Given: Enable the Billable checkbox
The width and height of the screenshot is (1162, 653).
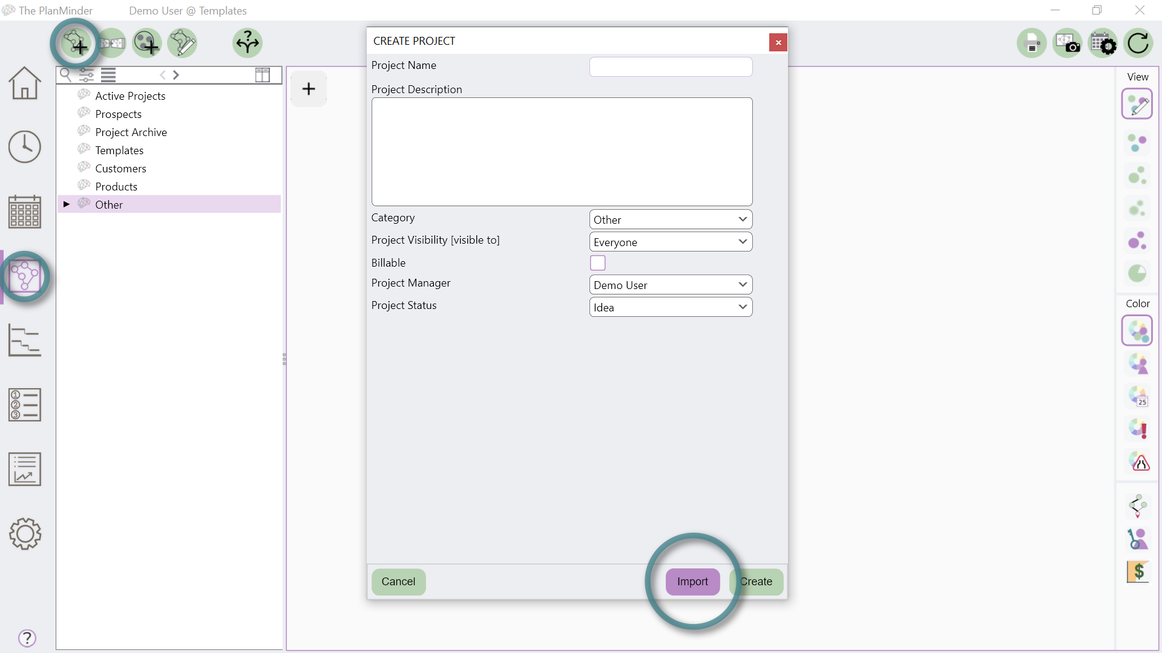Looking at the screenshot, I should 598,262.
